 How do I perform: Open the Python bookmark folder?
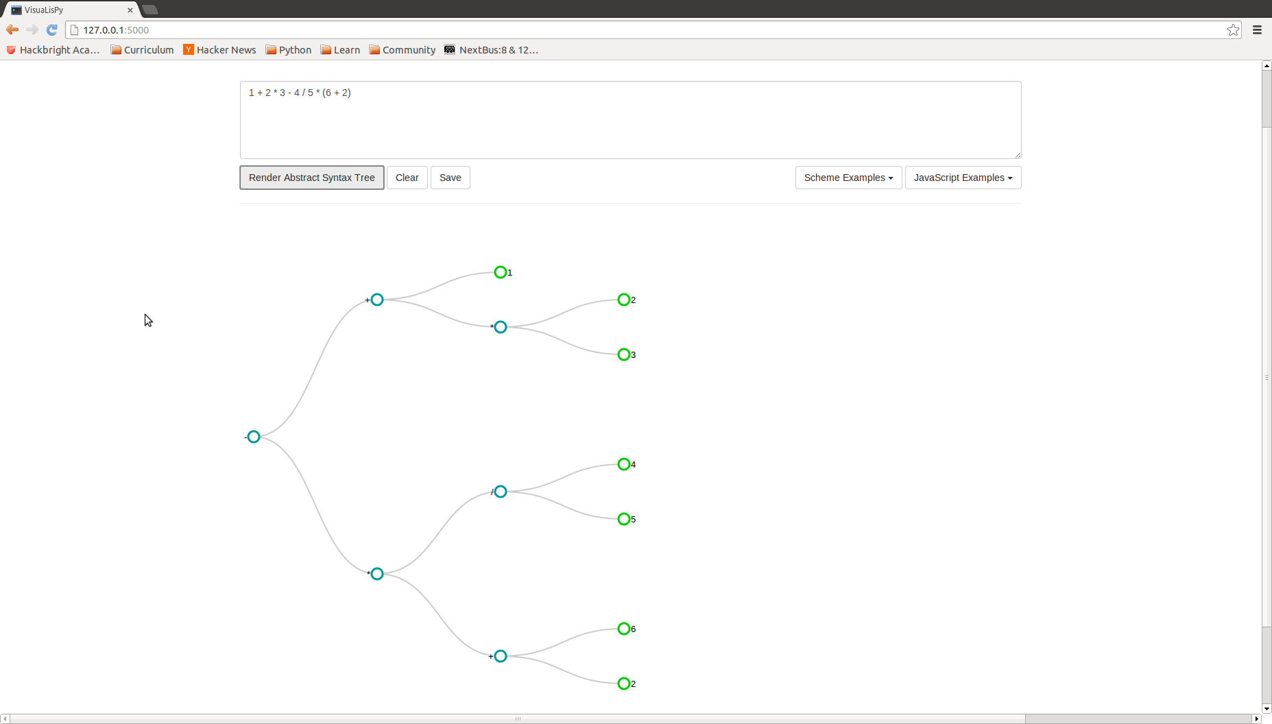288,50
